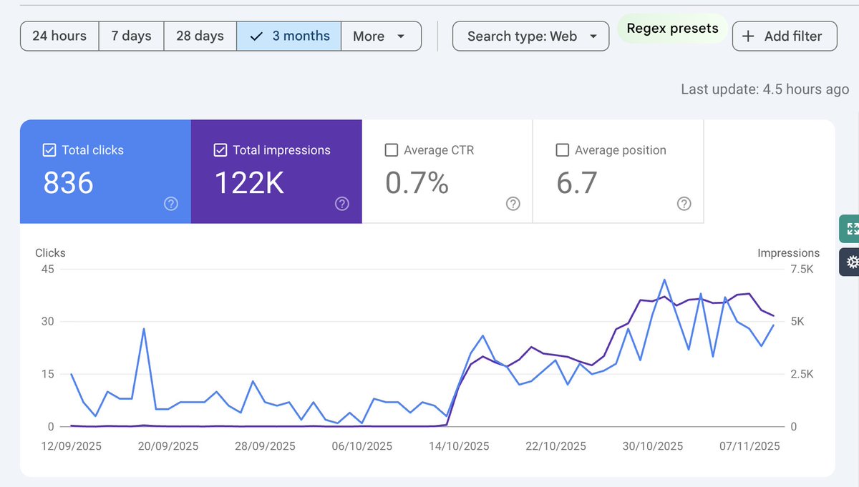This screenshot has height=487, width=859.
Task: Click the plus icon in Add filter
Action: (748, 36)
